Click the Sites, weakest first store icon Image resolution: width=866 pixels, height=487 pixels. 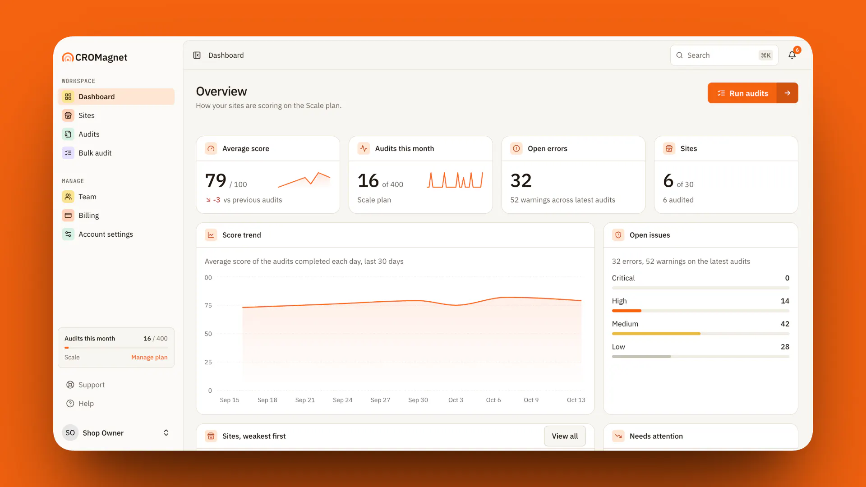click(211, 436)
